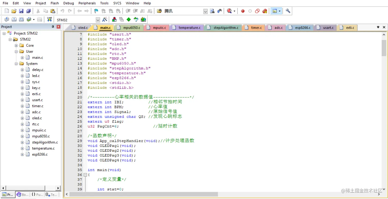Click the Build target icon
Screen dimensions: 388x199
(x=14, y=19)
